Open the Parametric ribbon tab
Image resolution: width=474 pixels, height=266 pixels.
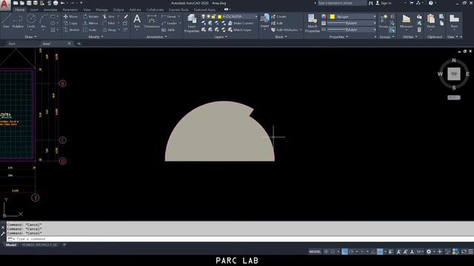click(70, 10)
